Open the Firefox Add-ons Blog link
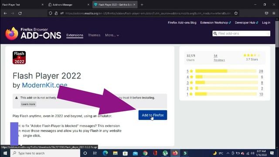The width and height of the screenshot is (279, 157). [x=182, y=23]
